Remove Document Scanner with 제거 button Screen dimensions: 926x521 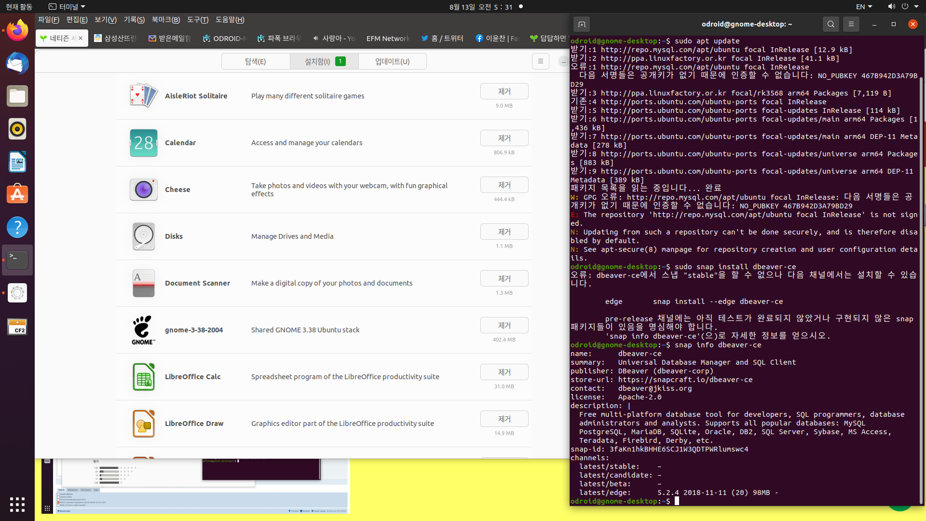(504, 278)
